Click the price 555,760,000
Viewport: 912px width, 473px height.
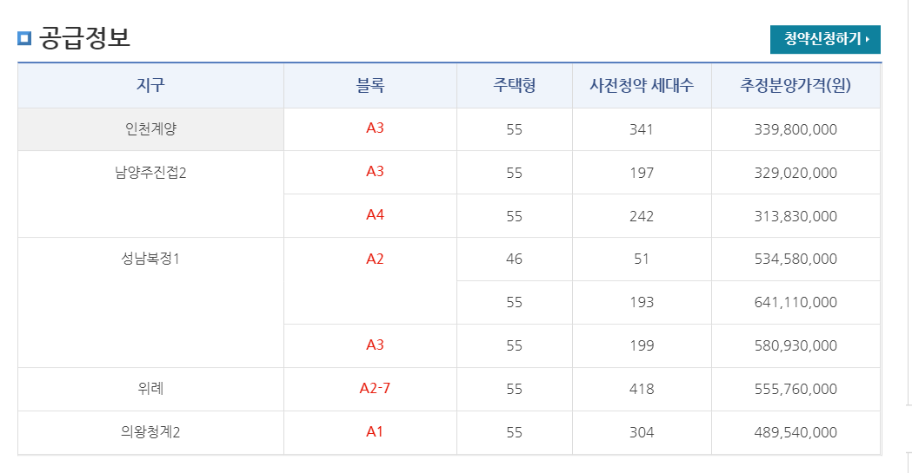click(x=796, y=389)
